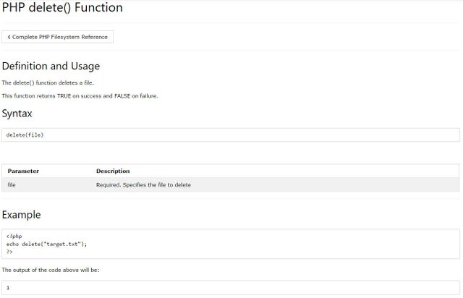Open Complete PHP Filesystem Reference link
The width and height of the screenshot is (463, 298).
(x=57, y=37)
